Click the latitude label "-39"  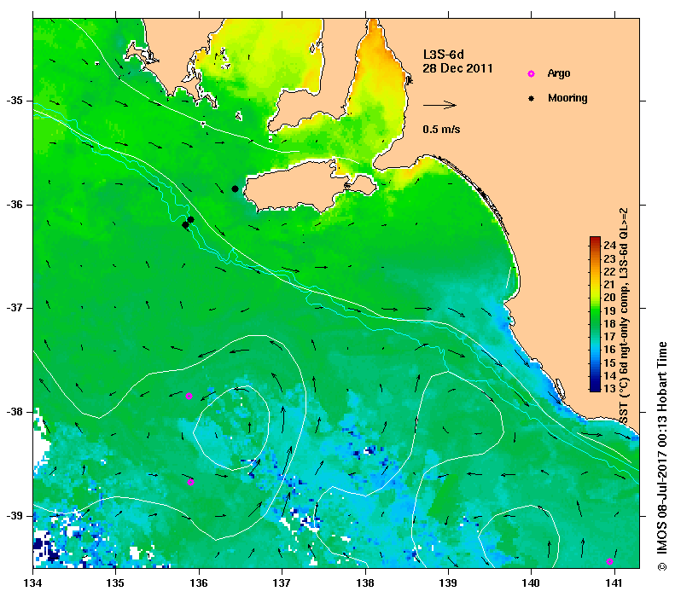pyautogui.click(x=15, y=515)
